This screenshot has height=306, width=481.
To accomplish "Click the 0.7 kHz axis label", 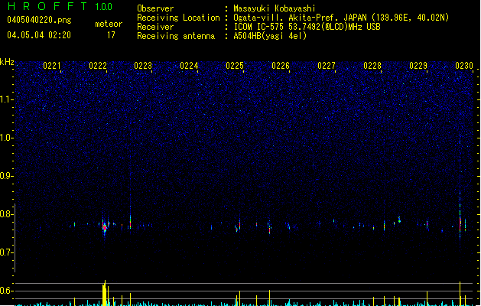I will pos(6,252).
